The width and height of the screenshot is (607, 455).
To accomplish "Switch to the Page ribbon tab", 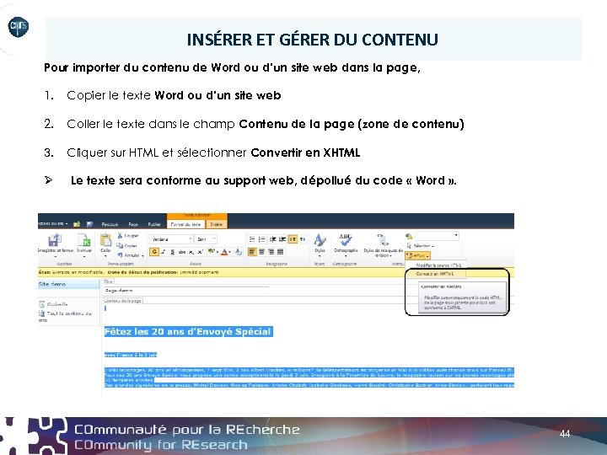I will 133,224.
